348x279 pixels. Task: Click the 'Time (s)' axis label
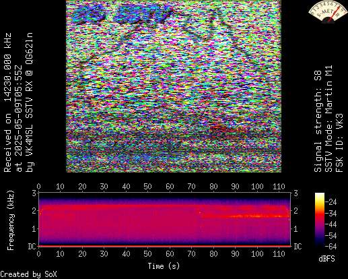pos(164,266)
